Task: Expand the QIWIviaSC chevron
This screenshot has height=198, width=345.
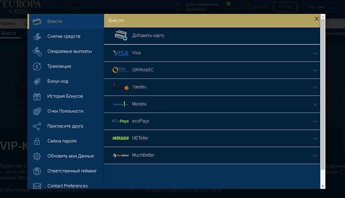Action: (315, 70)
